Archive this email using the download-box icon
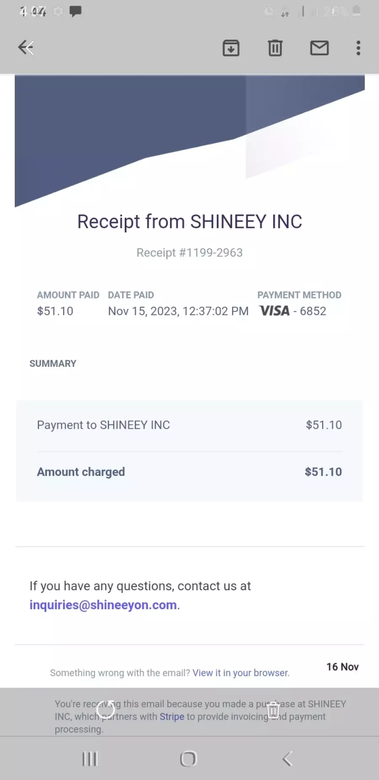Viewport: 379px width, 780px height. 231,48
